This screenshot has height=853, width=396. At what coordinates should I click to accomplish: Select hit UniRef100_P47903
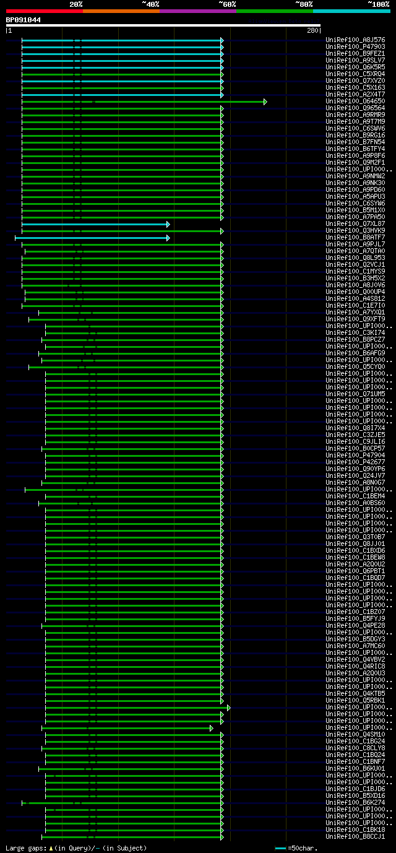coord(355,47)
